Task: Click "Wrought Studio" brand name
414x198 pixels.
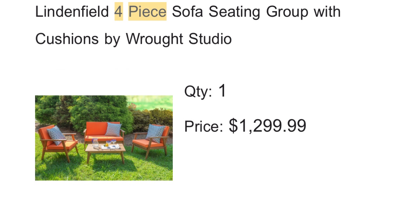Action: (x=179, y=39)
